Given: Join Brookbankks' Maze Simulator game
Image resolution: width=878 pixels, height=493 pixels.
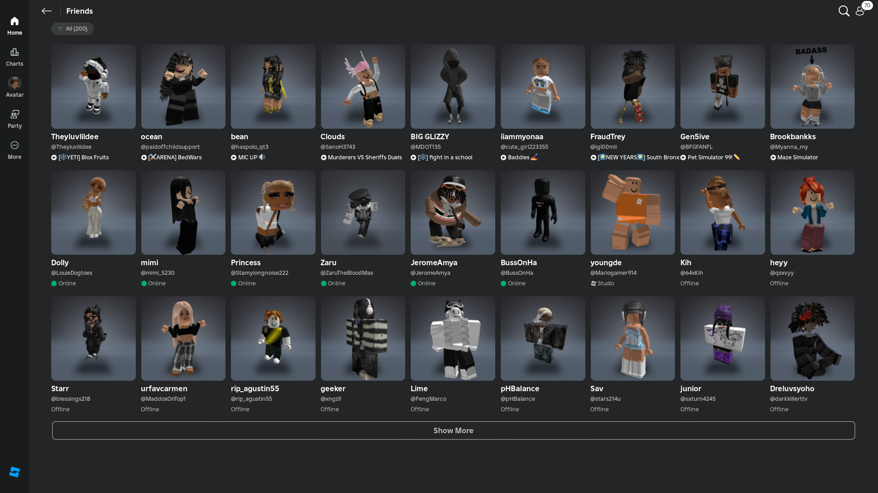Looking at the screenshot, I should (797, 157).
